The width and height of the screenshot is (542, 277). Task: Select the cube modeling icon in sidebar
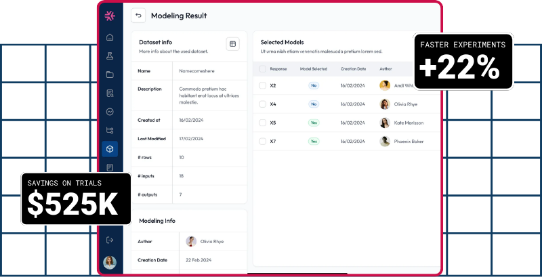[110, 148]
